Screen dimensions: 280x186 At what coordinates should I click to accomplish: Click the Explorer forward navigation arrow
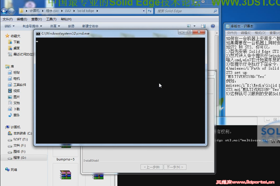click(x=11, y=11)
